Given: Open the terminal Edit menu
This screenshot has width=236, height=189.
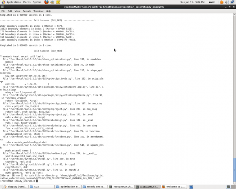Looking at the screenshot, I should (x=10, y=11).
